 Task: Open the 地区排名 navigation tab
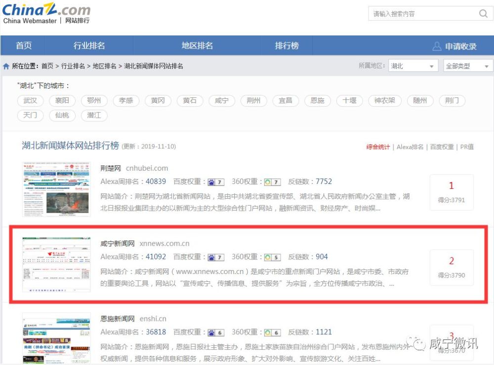tap(197, 46)
